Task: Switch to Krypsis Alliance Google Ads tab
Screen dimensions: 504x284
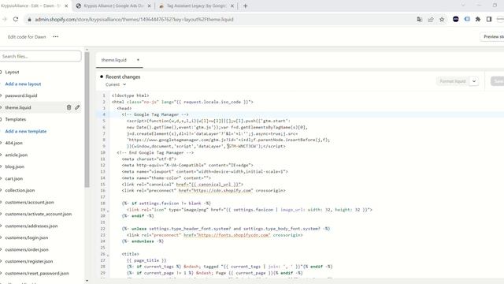Action: [x=113, y=6]
